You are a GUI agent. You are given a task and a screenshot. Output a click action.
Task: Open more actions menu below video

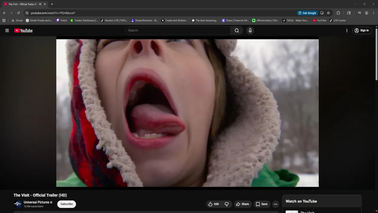click(x=276, y=204)
